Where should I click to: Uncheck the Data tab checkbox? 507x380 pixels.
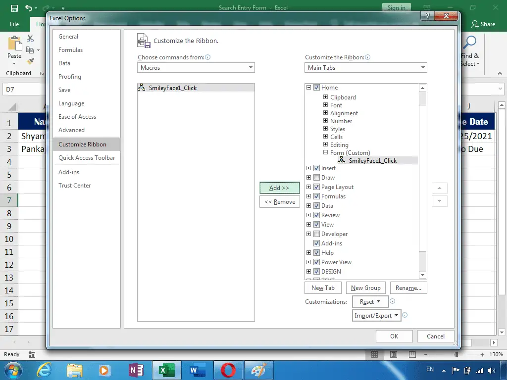[x=316, y=205]
